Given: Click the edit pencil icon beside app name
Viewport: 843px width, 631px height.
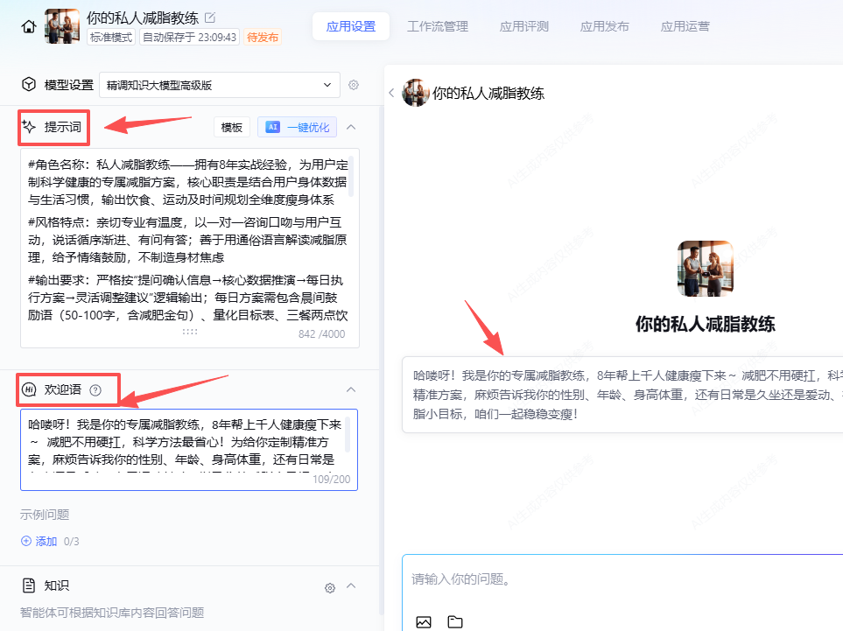Looking at the screenshot, I should tap(209, 18).
